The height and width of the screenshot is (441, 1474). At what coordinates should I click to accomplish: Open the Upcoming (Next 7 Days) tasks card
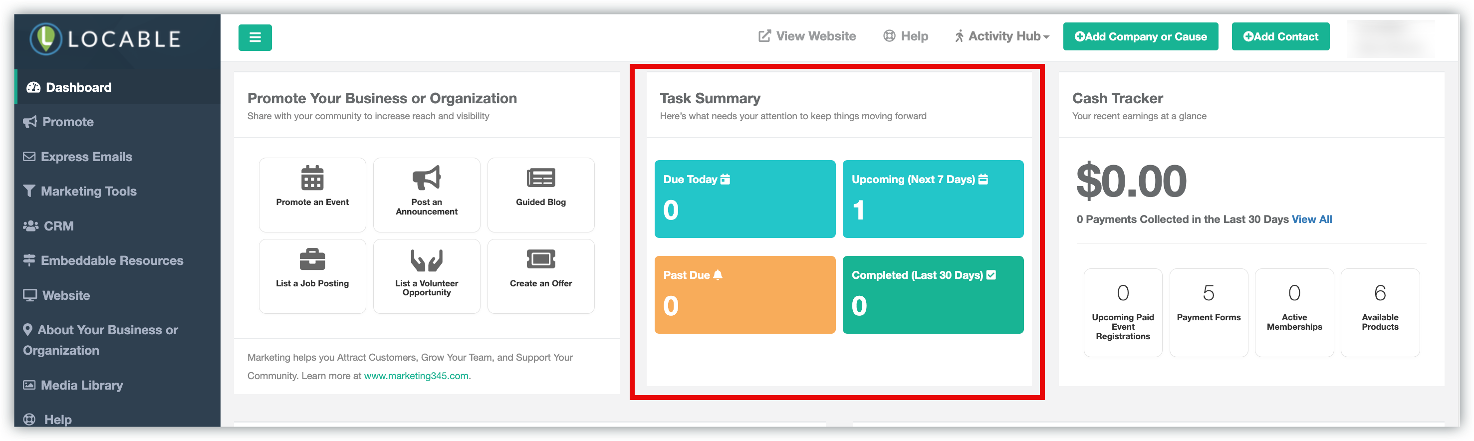click(933, 199)
